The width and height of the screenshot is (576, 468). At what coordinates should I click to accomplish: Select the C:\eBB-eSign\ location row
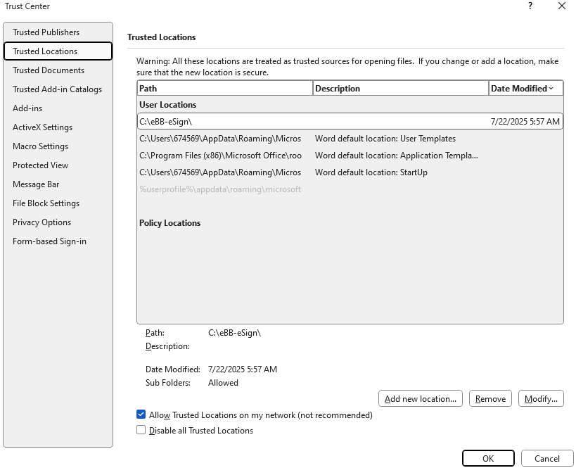click(x=281, y=120)
